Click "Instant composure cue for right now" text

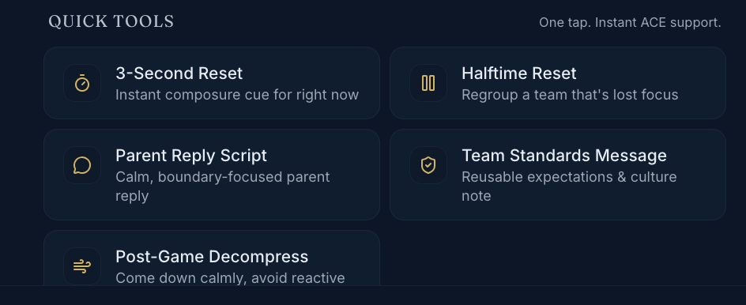click(x=237, y=95)
